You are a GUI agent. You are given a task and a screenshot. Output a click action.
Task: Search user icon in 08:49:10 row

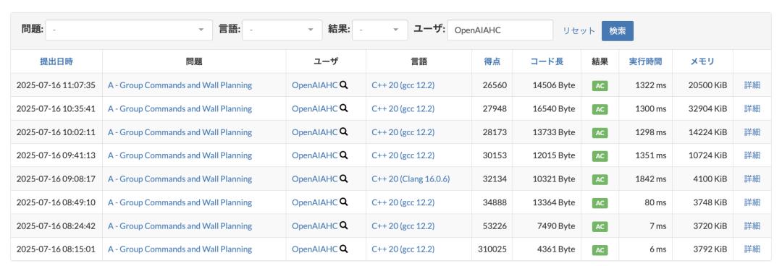coord(343,202)
